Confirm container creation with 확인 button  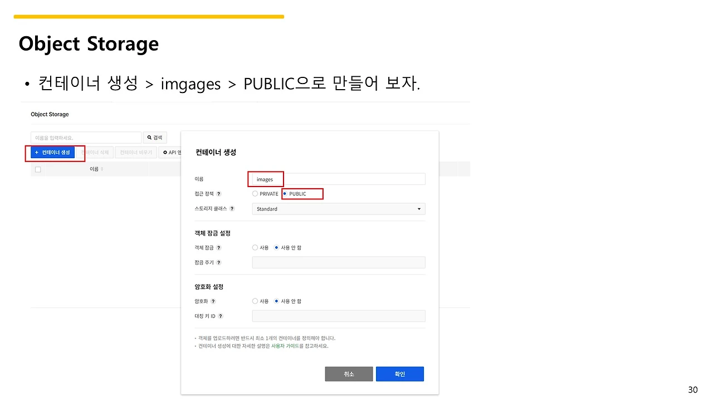coord(399,374)
